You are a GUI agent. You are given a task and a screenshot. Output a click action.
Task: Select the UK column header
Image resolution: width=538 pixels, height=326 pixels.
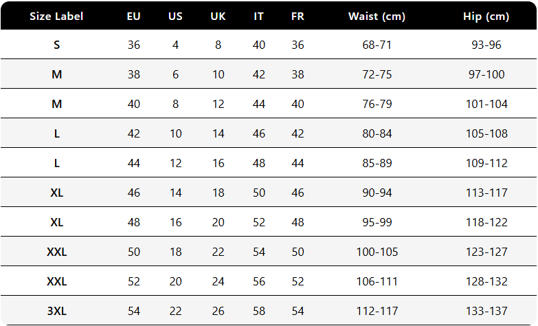pyautogui.click(x=218, y=16)
